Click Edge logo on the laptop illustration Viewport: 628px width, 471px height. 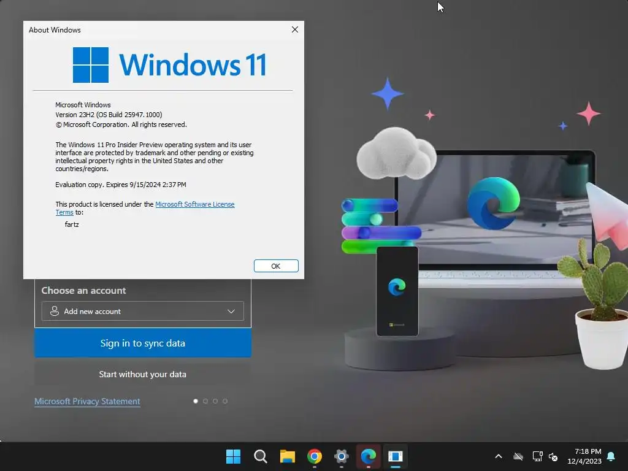pyautogui.click(x=494, y=203)
